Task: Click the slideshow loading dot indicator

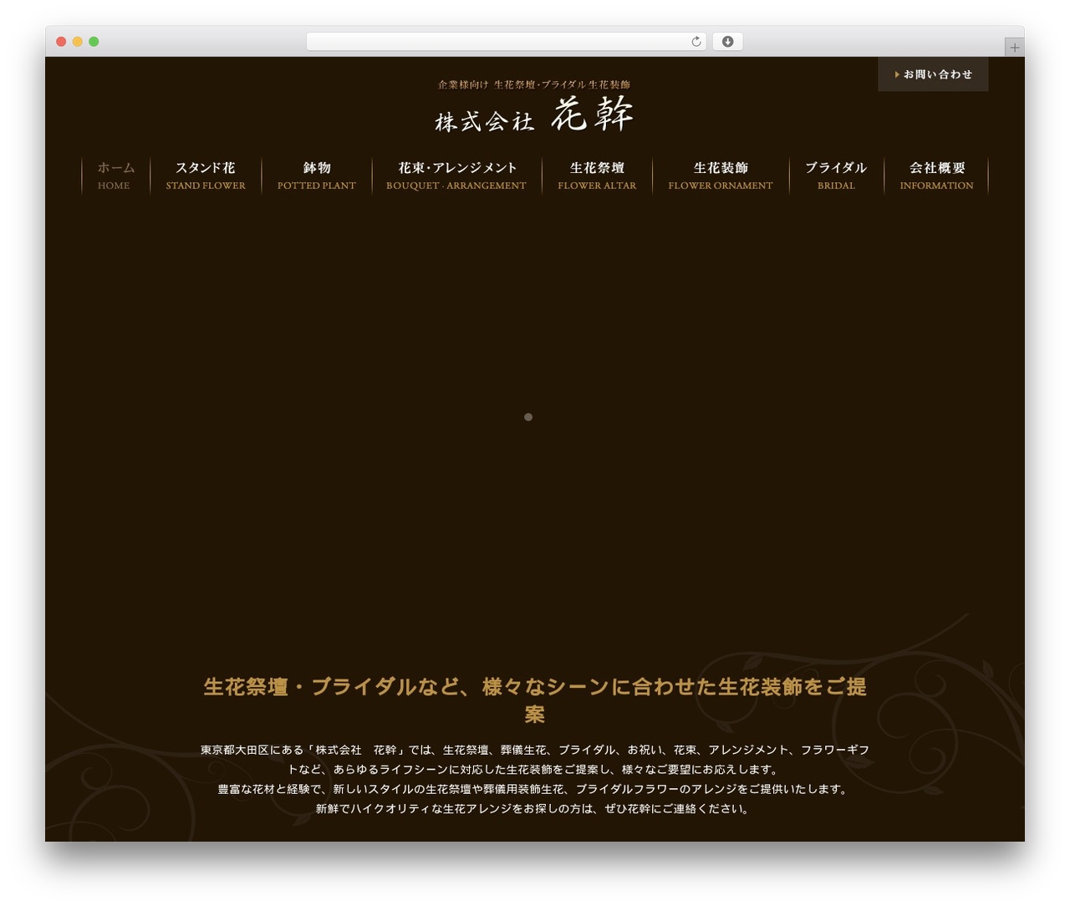Action: click(528, 417)
